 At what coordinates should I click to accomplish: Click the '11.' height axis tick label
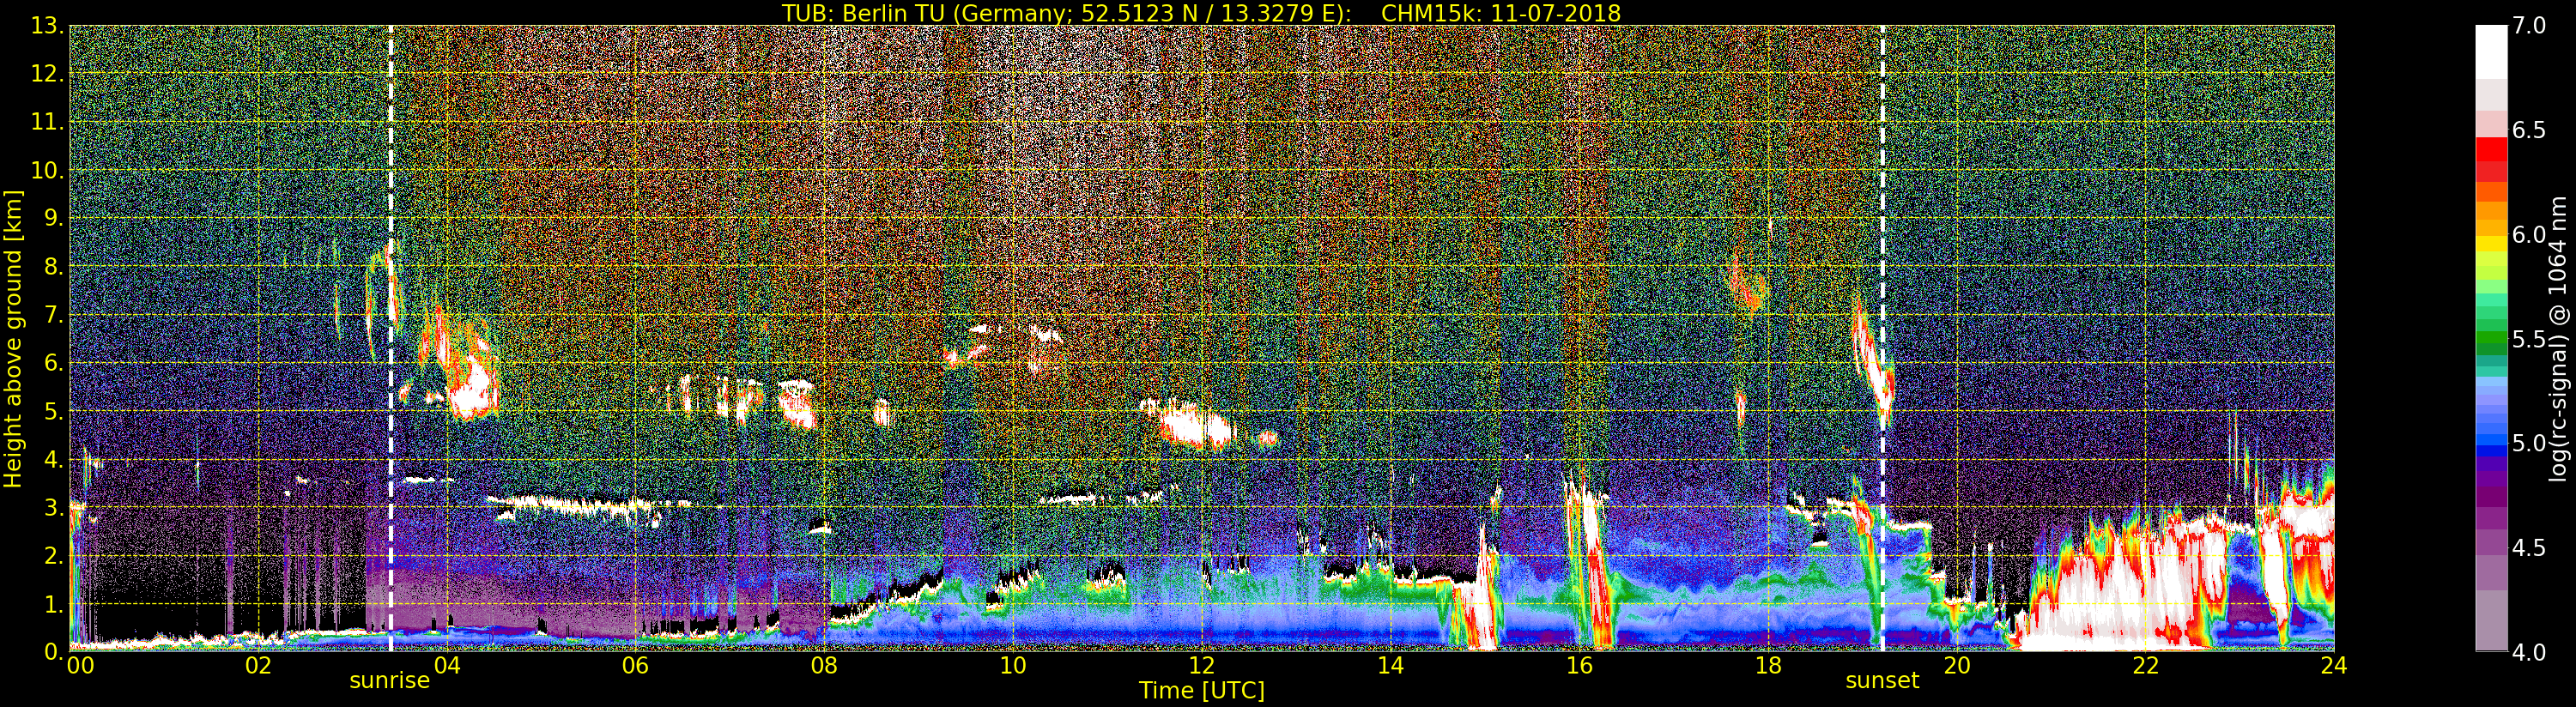pos(47,122)
